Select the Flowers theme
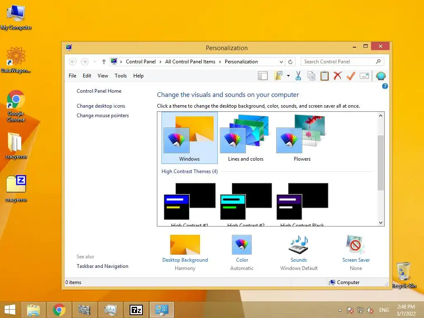This screenshot has width=424, height=318. [302, 138]
